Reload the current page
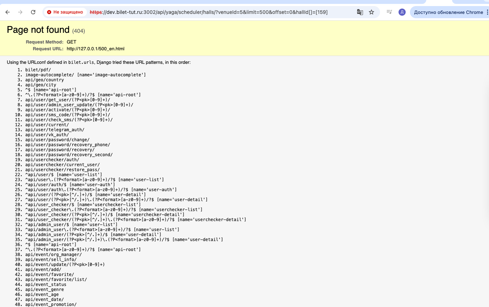489x307 pixels. [x=33, y=12]
